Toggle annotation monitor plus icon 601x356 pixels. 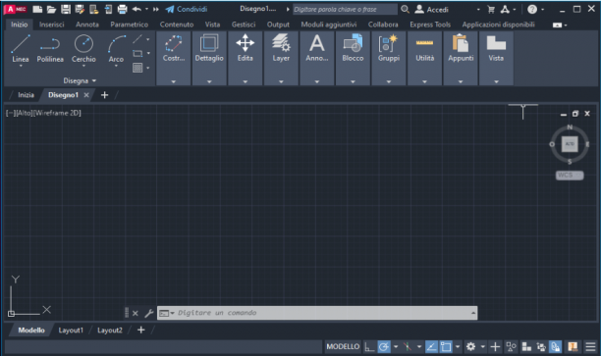click(x=495, y=347)
